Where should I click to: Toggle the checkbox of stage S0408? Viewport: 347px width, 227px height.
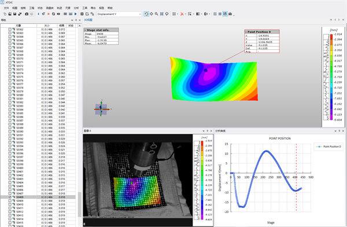click(10, 197)
